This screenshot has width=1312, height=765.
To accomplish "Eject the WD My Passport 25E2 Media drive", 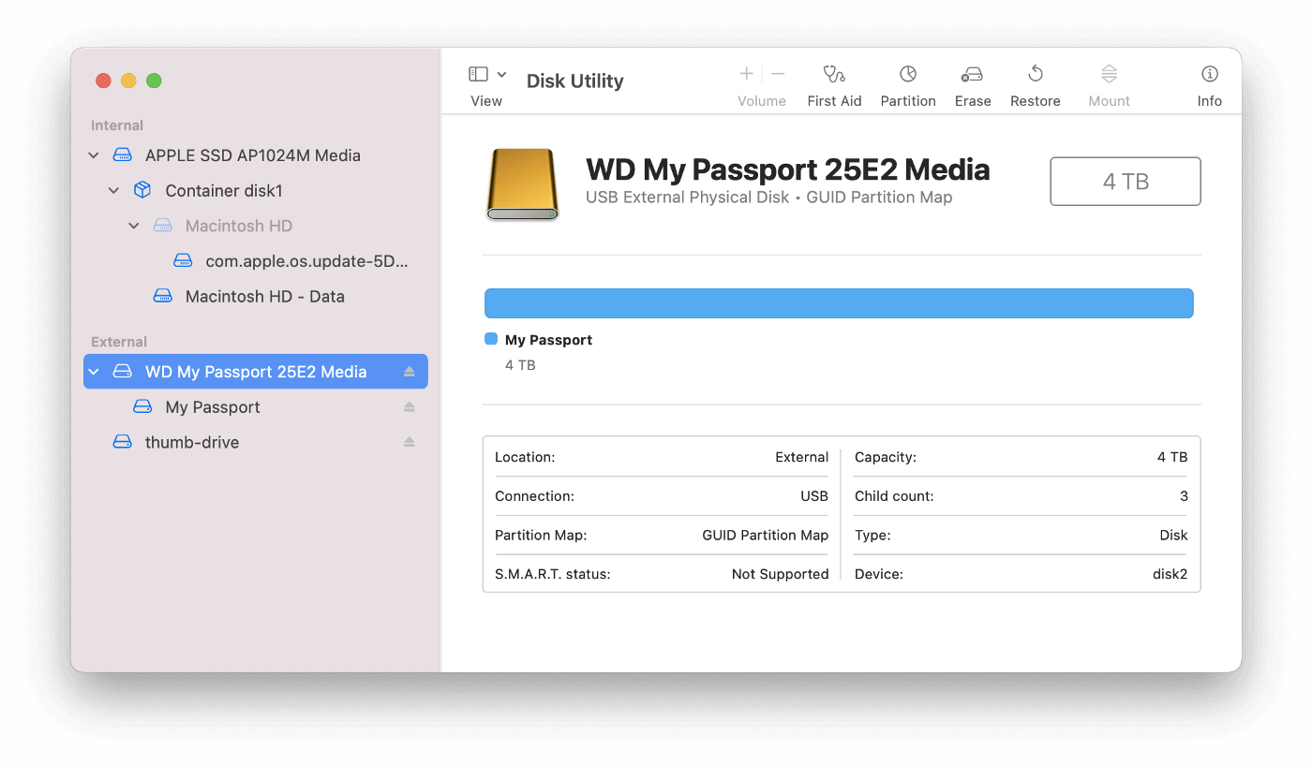I will [410, 371].
